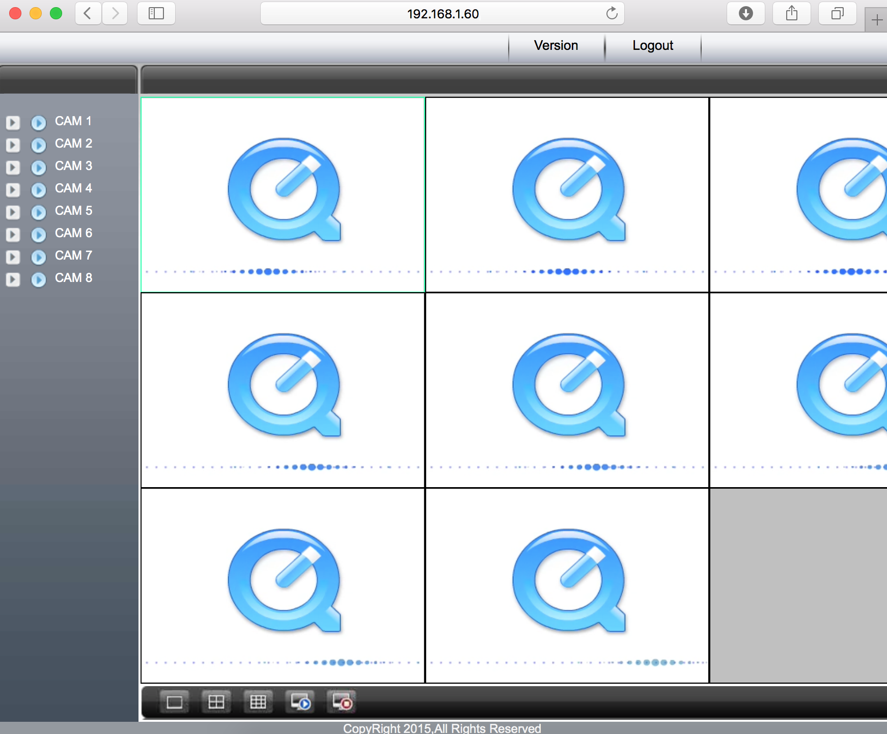Go forward in Safari history
887x734 pixels.
pos(115,13)
